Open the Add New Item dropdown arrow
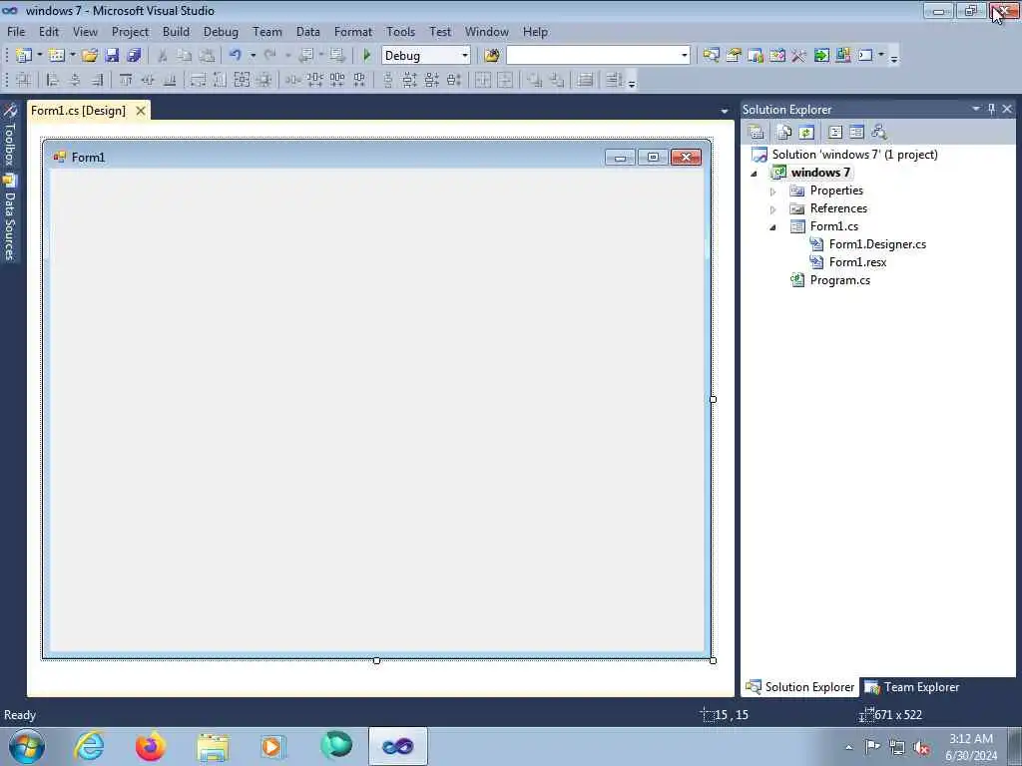Viewport: 1022px width, 766px height. pos(72,56)
